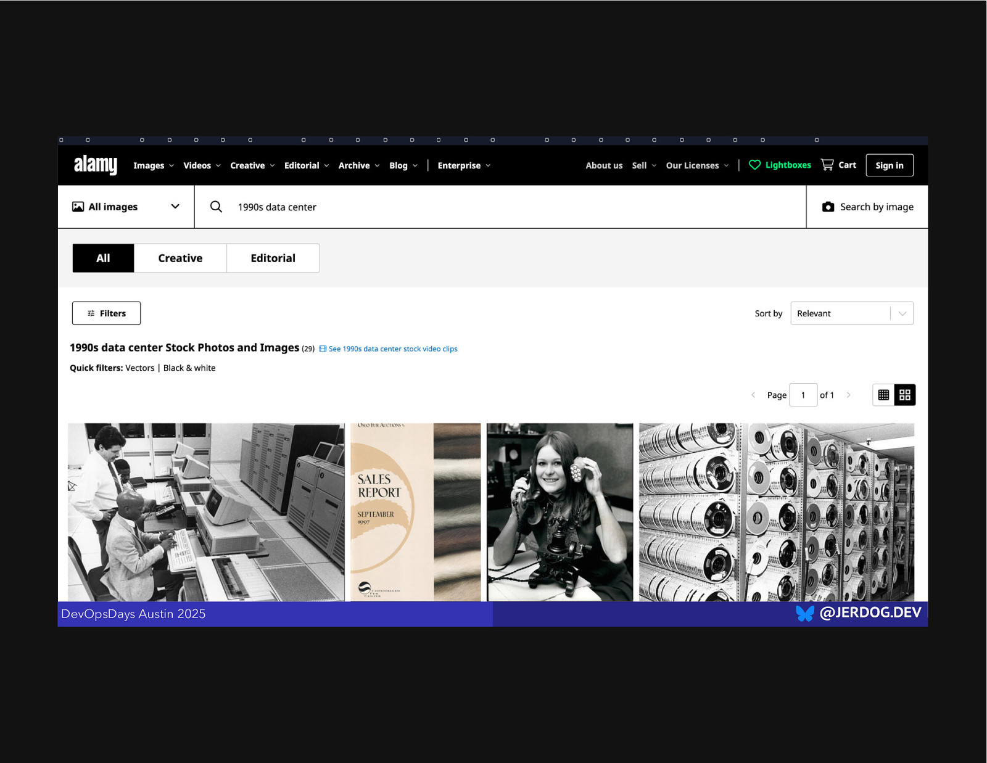Expand the Creative nav menu
This screenshot has height=763, width=987.
point(252,165)
